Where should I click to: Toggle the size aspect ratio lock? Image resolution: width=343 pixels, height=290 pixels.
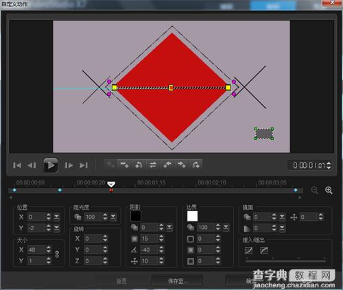tap(57, 254)
